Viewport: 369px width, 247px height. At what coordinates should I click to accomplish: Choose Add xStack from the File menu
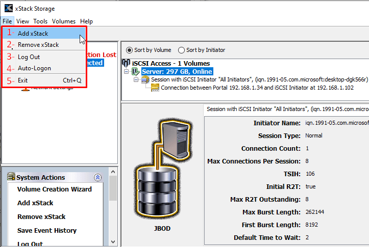pos(33,34)
